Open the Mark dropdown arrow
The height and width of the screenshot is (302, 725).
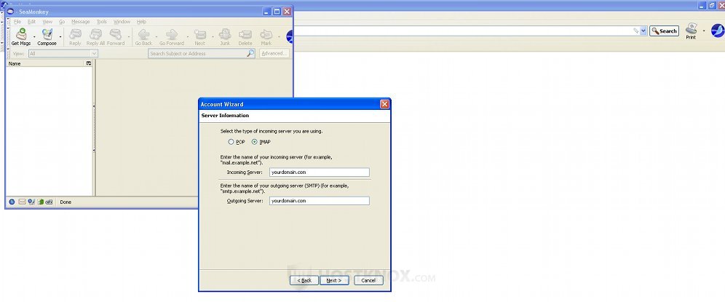pyautogui.click(x=279, y=36)
